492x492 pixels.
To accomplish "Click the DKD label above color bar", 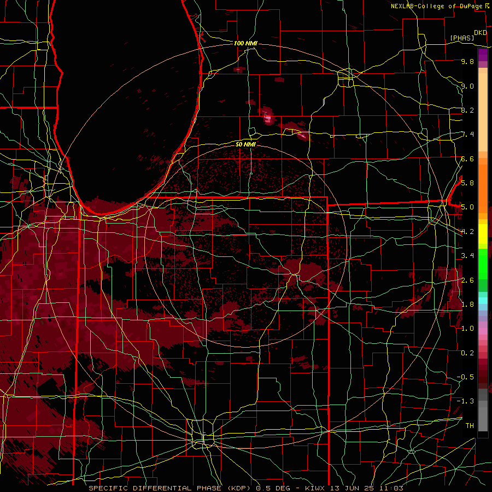I will click(481, 33).
